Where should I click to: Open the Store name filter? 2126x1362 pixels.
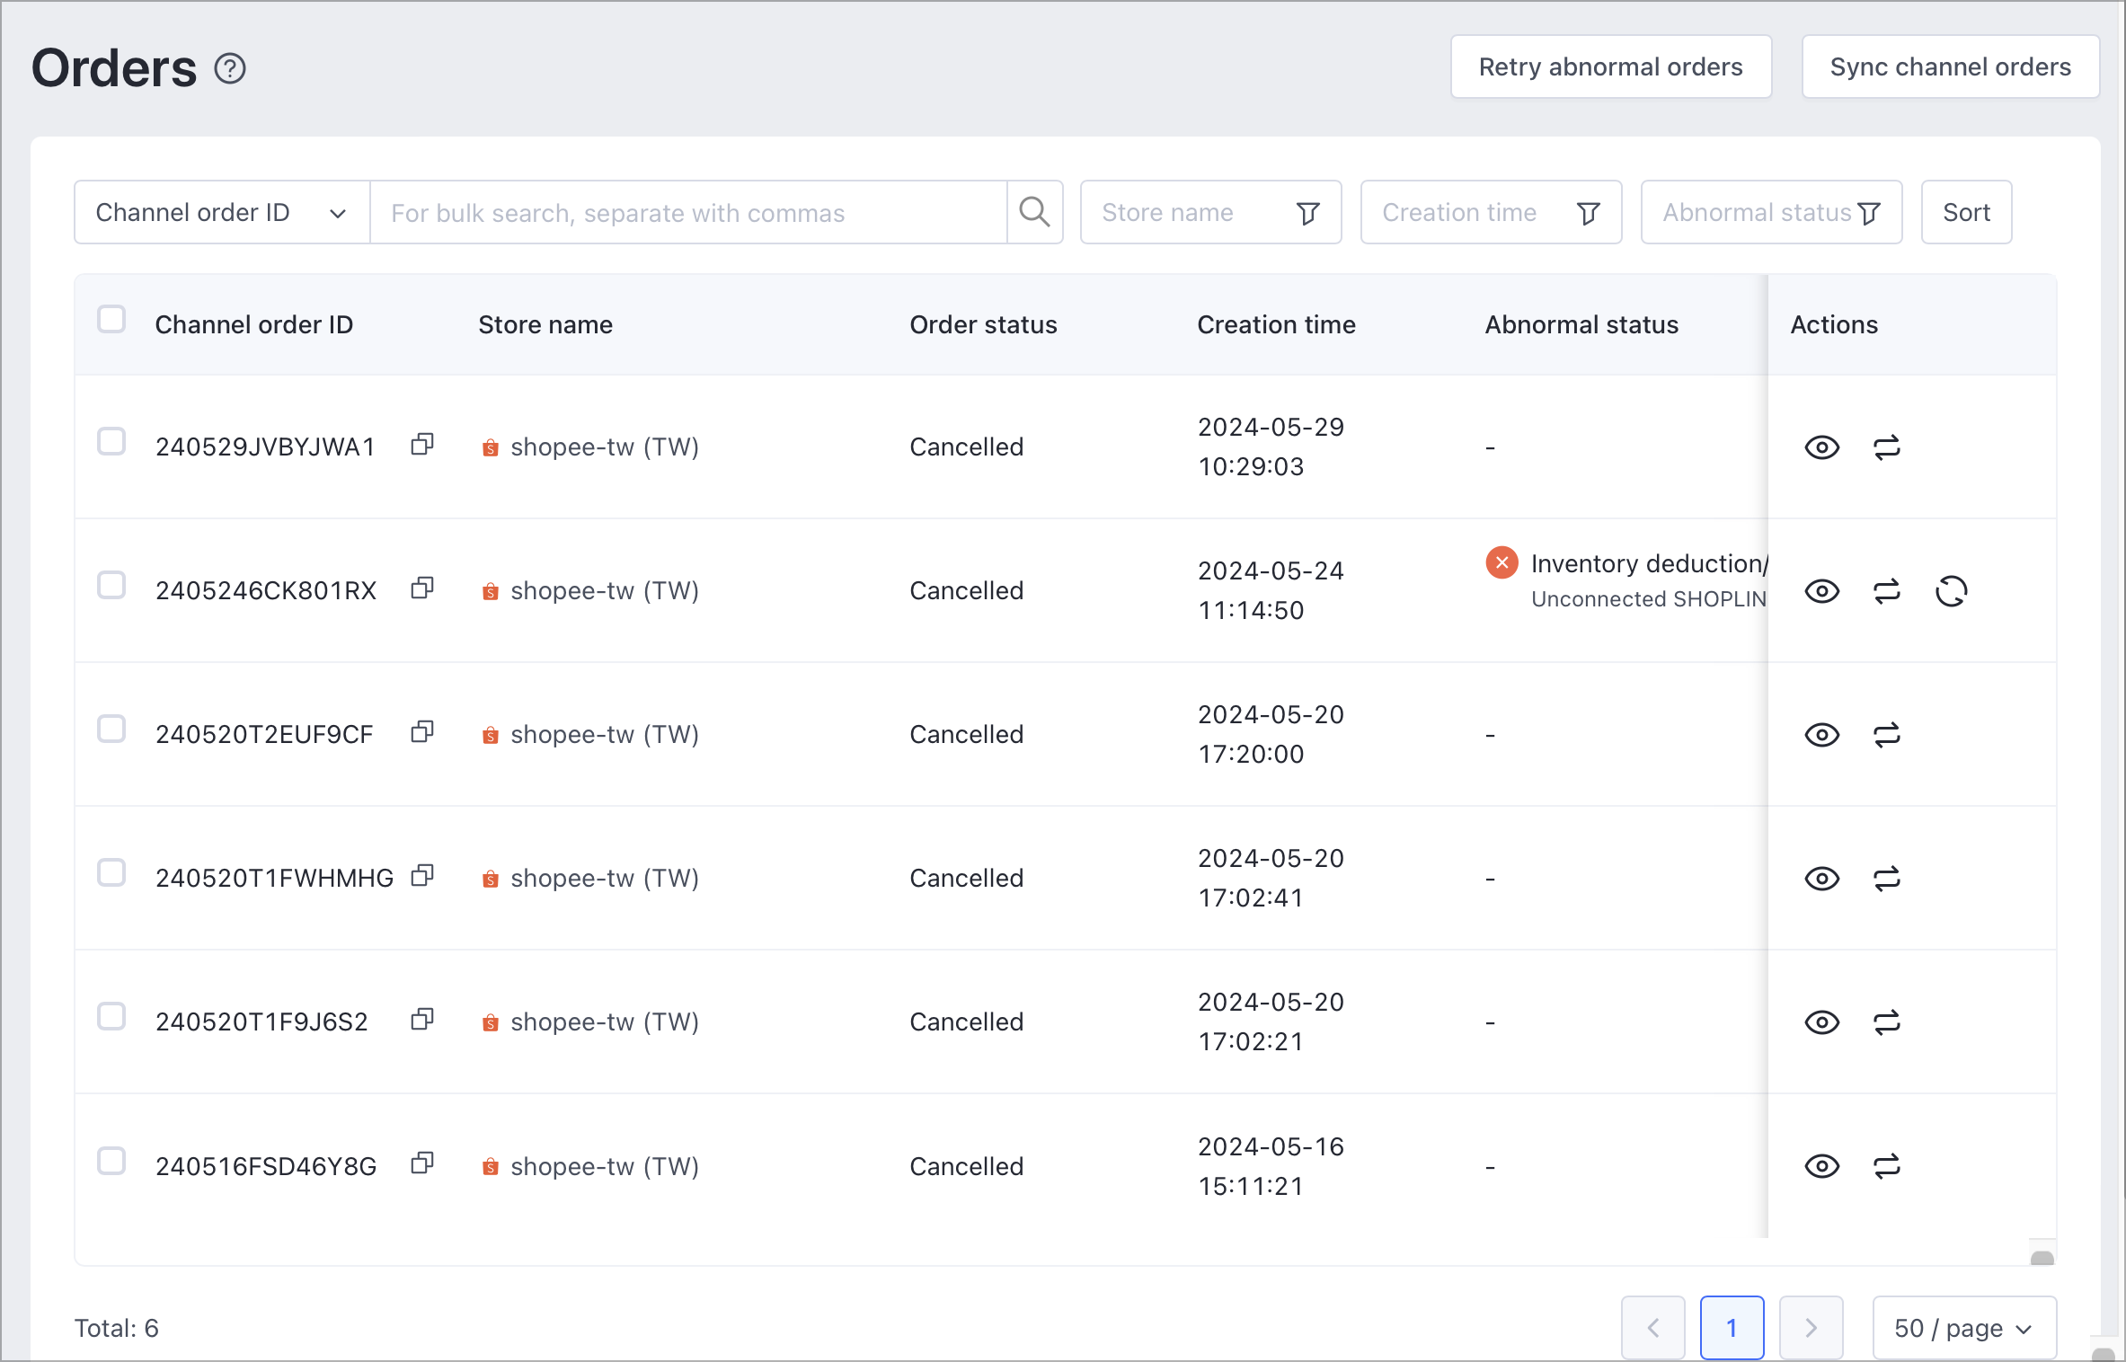click(1210, 212)
